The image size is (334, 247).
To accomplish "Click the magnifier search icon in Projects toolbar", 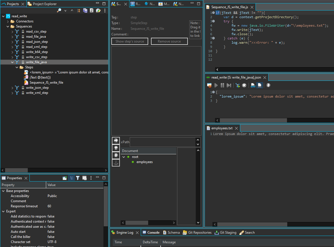I will tap(59, 10).
